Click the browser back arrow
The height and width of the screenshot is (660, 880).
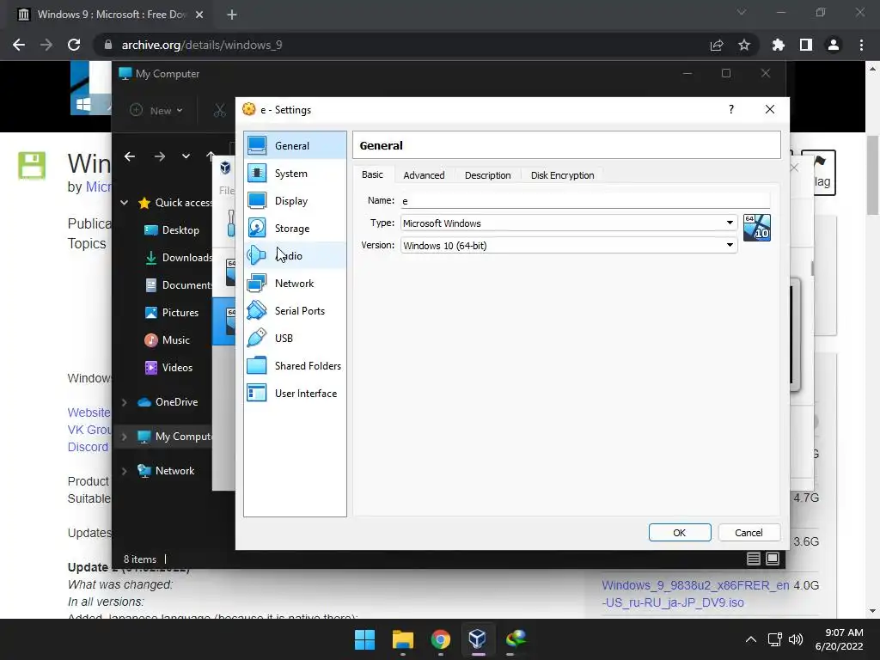19,45
